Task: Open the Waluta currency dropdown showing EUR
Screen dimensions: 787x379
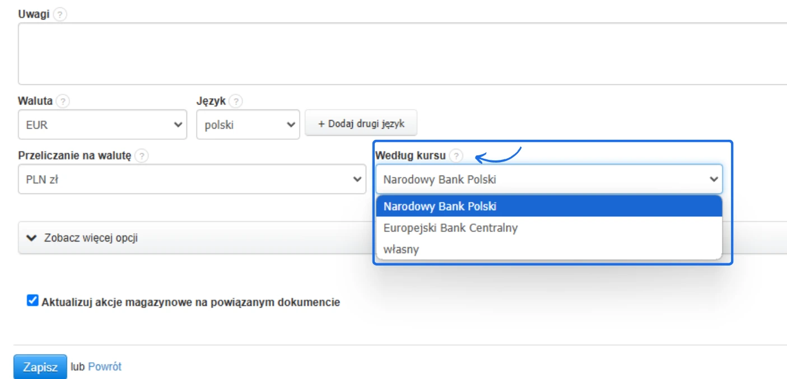Action: pyautogui.click(x=101, y=124)
